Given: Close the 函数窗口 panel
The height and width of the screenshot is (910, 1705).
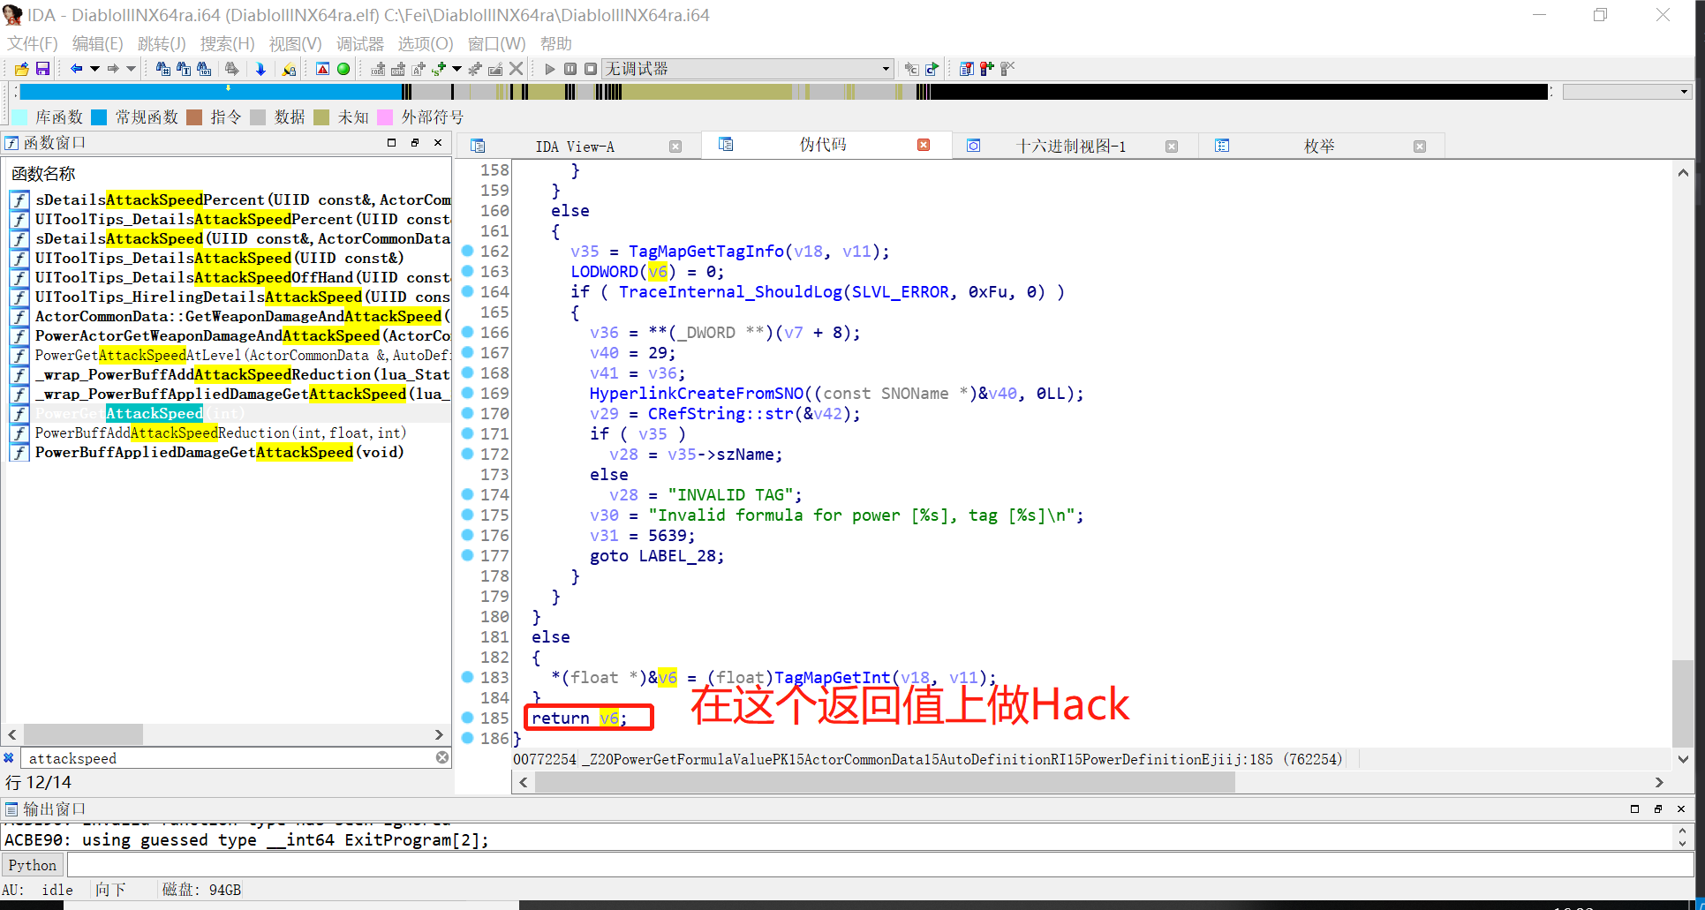Looking at the screenshot, I should pyautogui.click(x=438, y=142).
